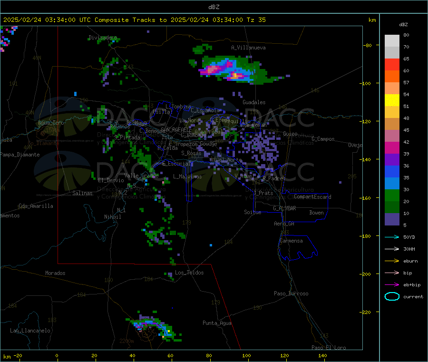Viewport: 428px width, 362px height.
Task: Click the Aero_GA place label
Action: click(x=284, y=224)
